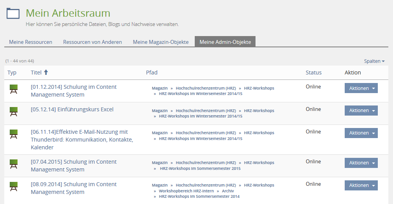This screenshot has height=204, width=393.
Task: Open the [05.12.14] Einführungskurs Excel title link
Action: click(x=72, y=109)
